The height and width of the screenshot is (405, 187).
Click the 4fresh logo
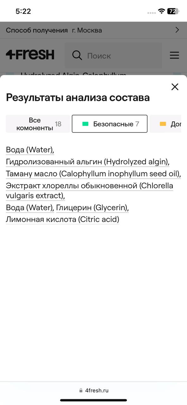[30, 55]
